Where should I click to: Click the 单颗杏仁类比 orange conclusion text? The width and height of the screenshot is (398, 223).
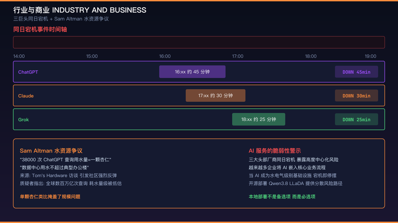click(x=50, y=197)
